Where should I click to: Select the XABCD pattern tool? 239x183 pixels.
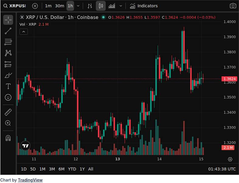(8, 53)
